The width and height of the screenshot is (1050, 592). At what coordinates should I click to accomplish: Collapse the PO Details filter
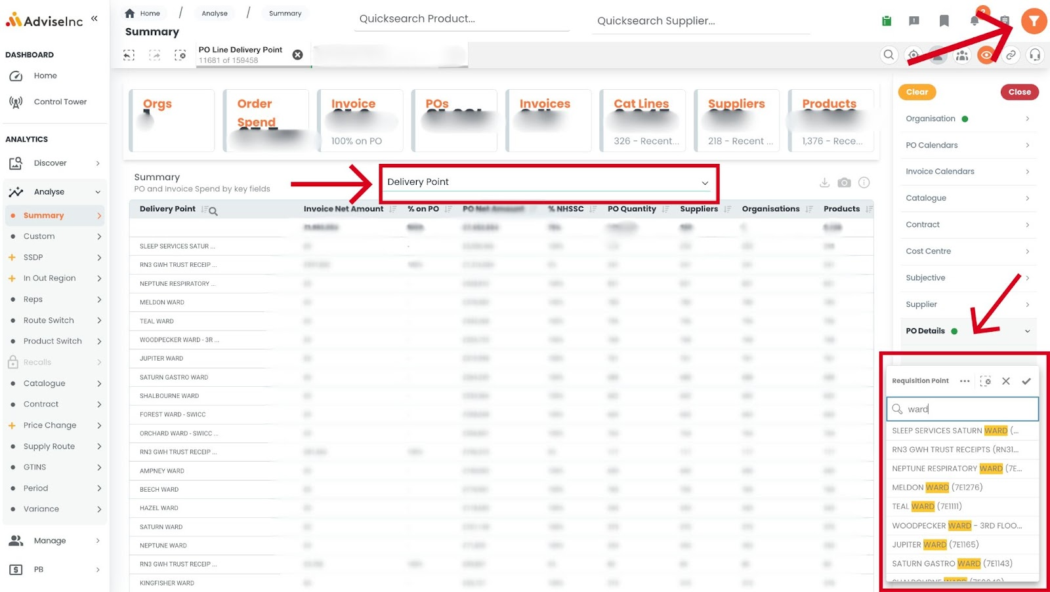967,330
